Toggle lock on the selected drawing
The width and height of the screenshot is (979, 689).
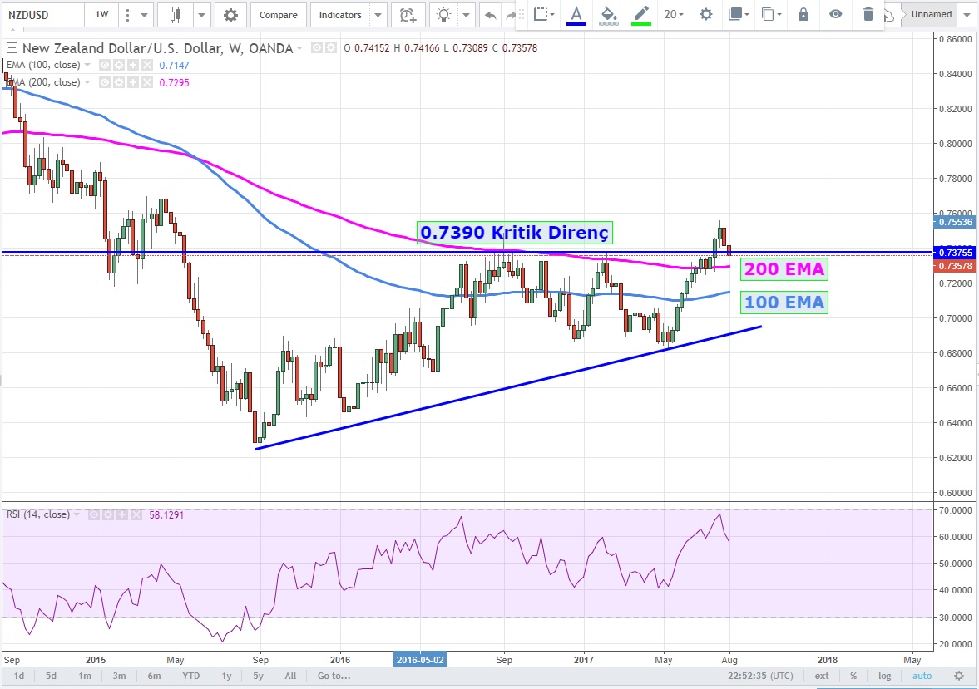pos(803,14)
